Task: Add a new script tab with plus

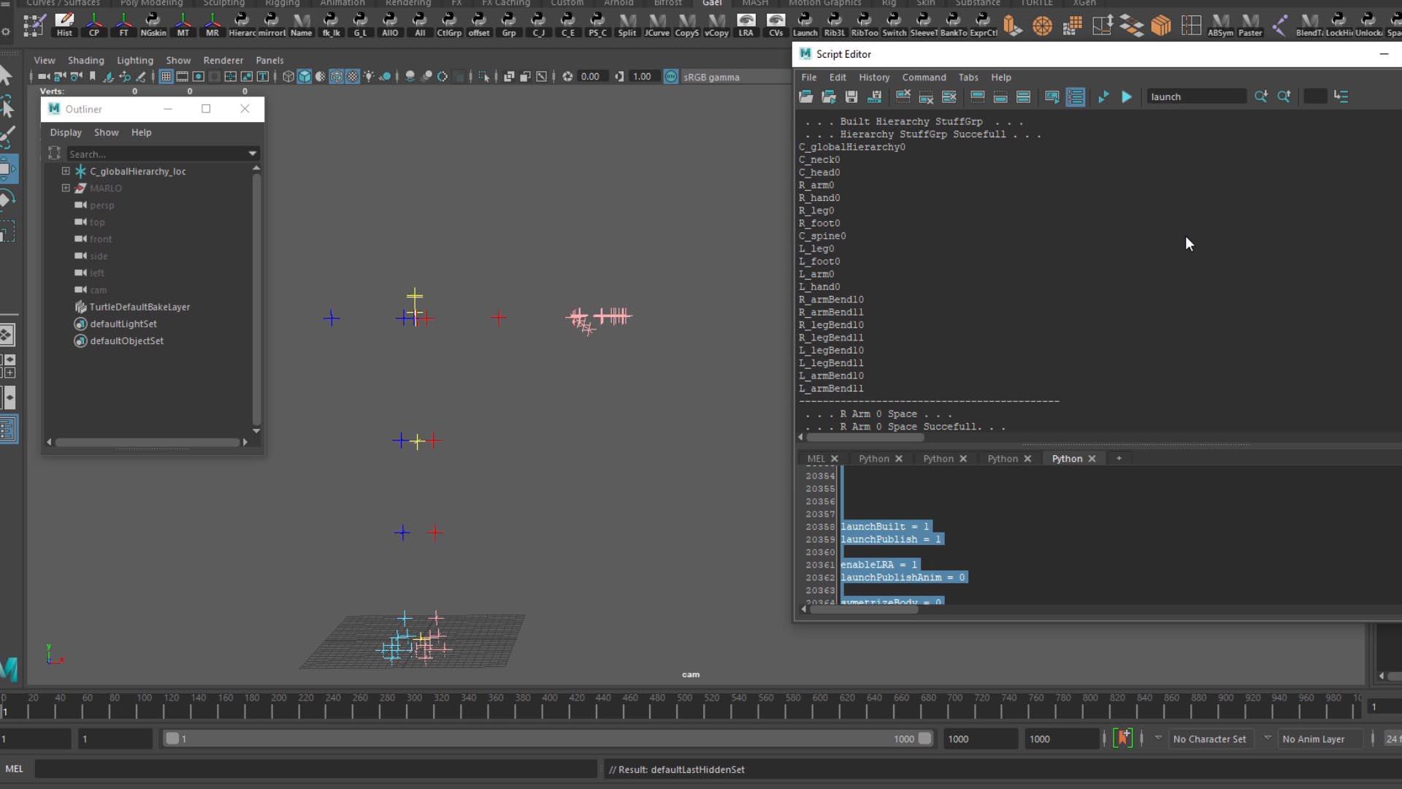Action: tap(1118, 459)
